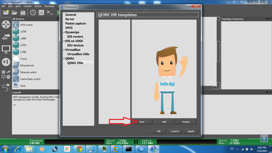Browse security devices icon in sidebar
272x153 pixels.
pyautogui.click(x=6, y=62)
